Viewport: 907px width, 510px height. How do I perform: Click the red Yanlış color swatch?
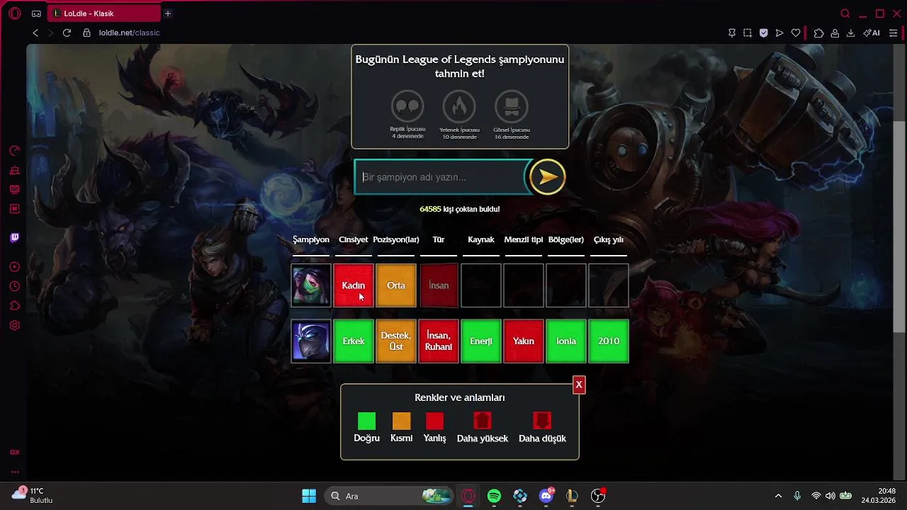(434, 421)
